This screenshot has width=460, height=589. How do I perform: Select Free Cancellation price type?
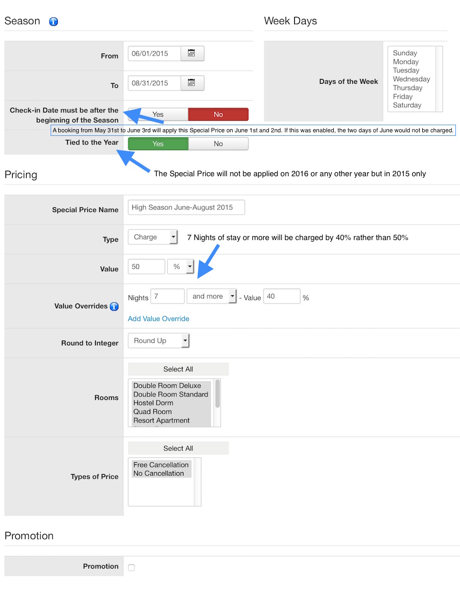tap(161, 465)
